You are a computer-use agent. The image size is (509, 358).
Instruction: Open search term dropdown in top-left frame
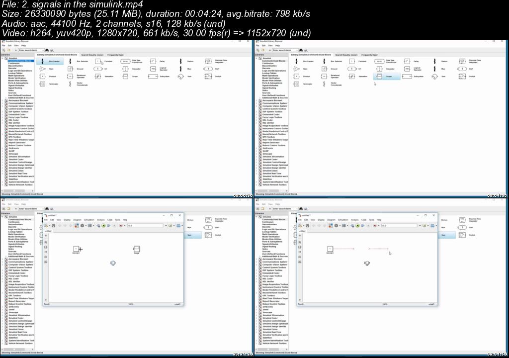pyautogui.click(x=43, y=50)
